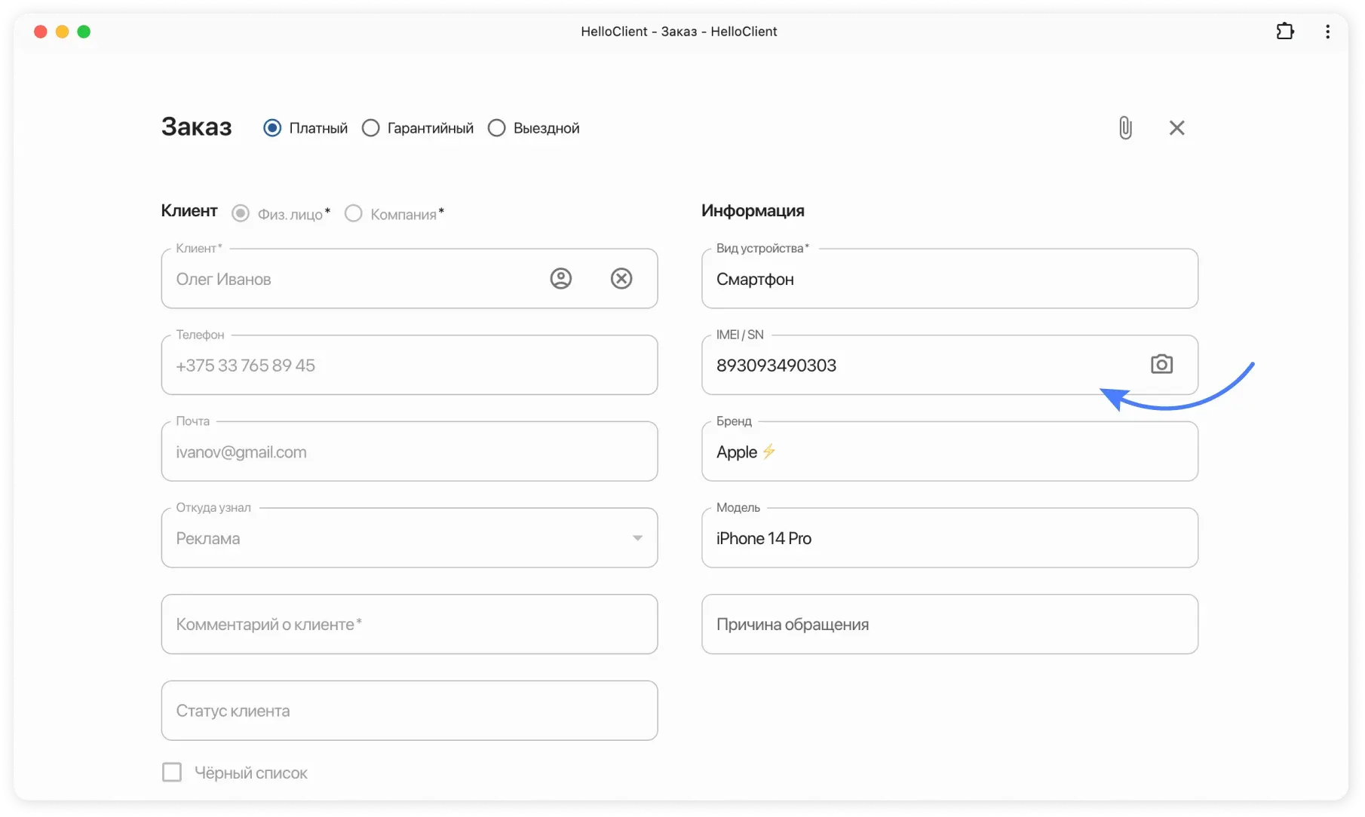Click the Заказ heading
The width and height of the screenshot is (1365, 817).
[196, 127]
